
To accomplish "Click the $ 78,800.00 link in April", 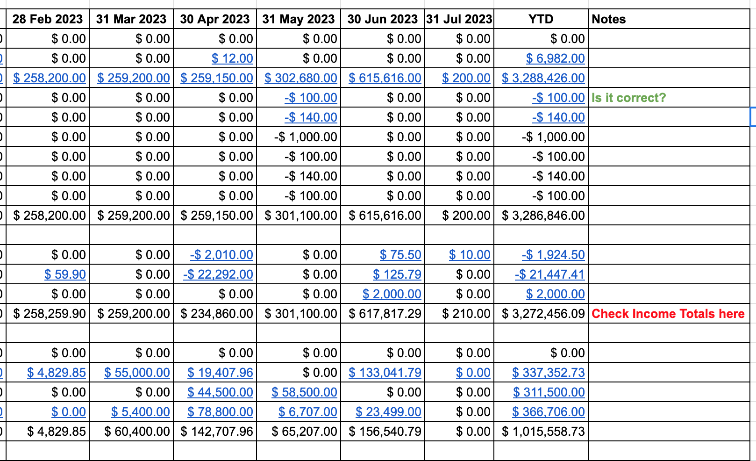I will (x=220, y=412).
